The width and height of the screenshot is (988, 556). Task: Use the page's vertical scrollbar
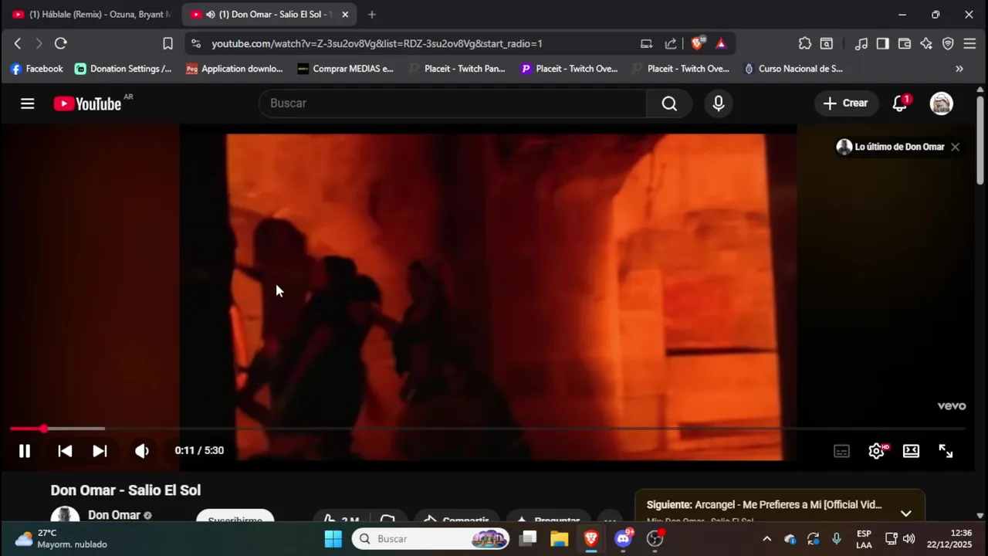coord(980,139)
